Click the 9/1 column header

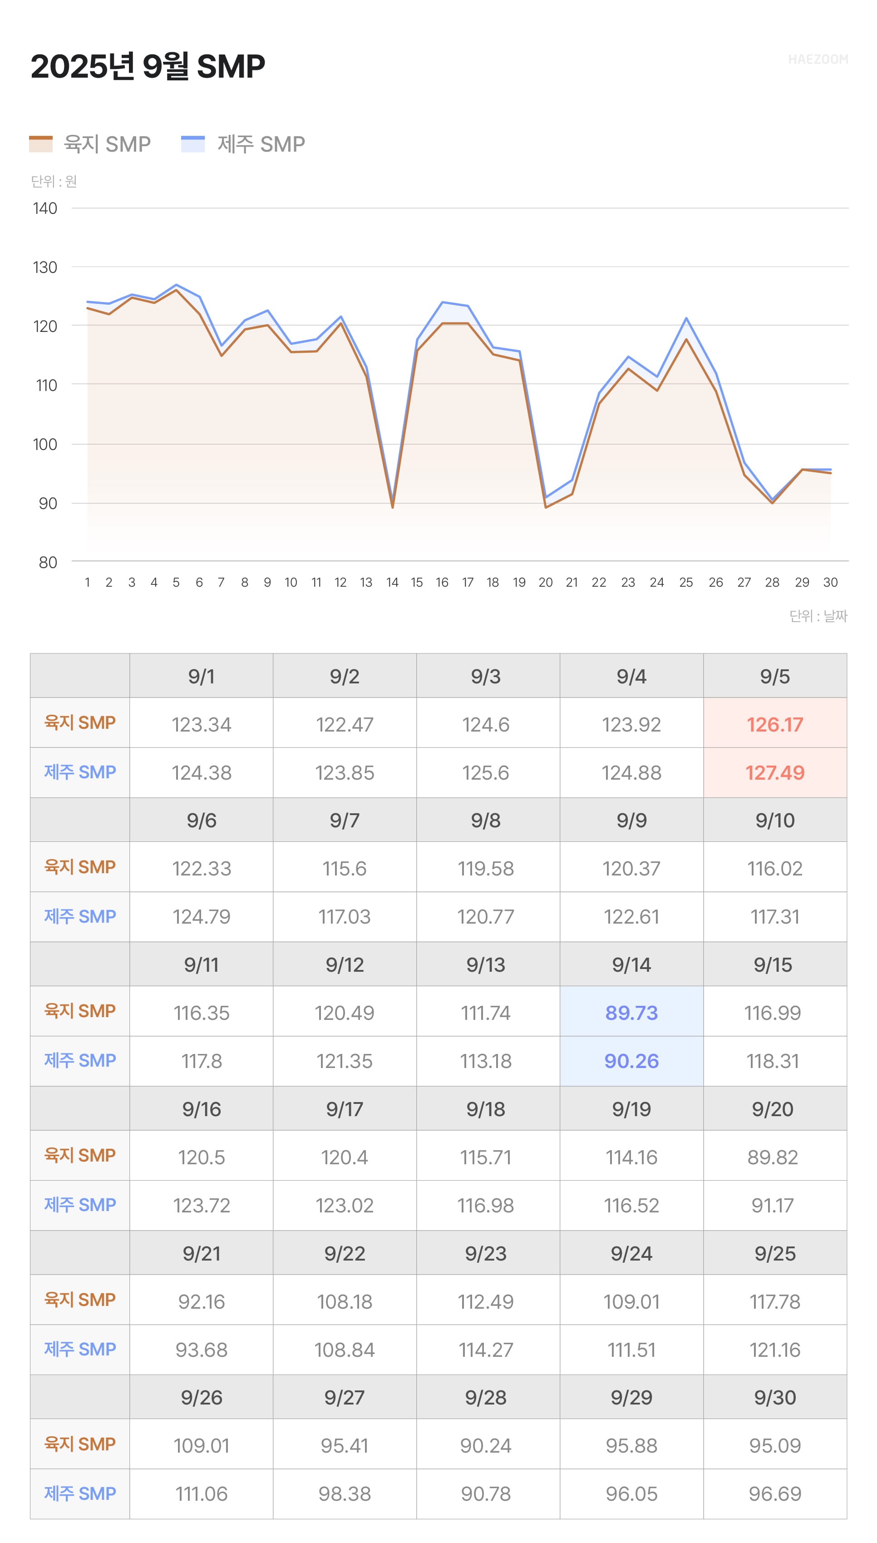click(x=201, y=676)
